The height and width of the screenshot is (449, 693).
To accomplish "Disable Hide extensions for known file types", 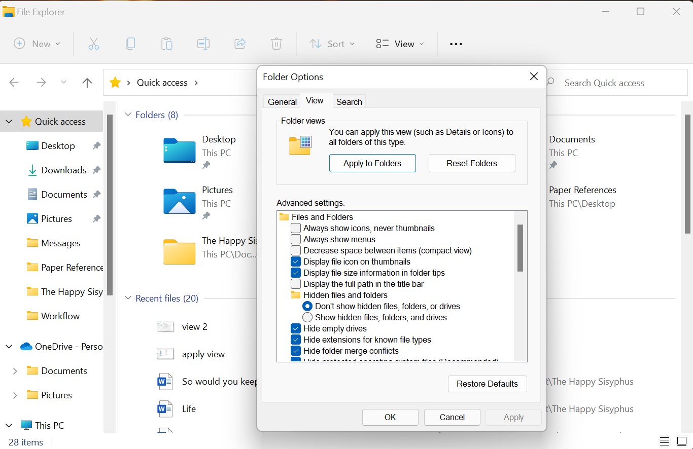I will pyautogui.click(x=296, y=340).
